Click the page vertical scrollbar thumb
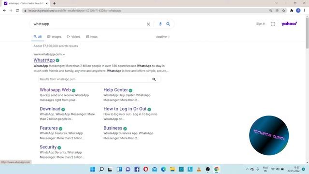This screenshot has height=174, width=309. [307, 33]
